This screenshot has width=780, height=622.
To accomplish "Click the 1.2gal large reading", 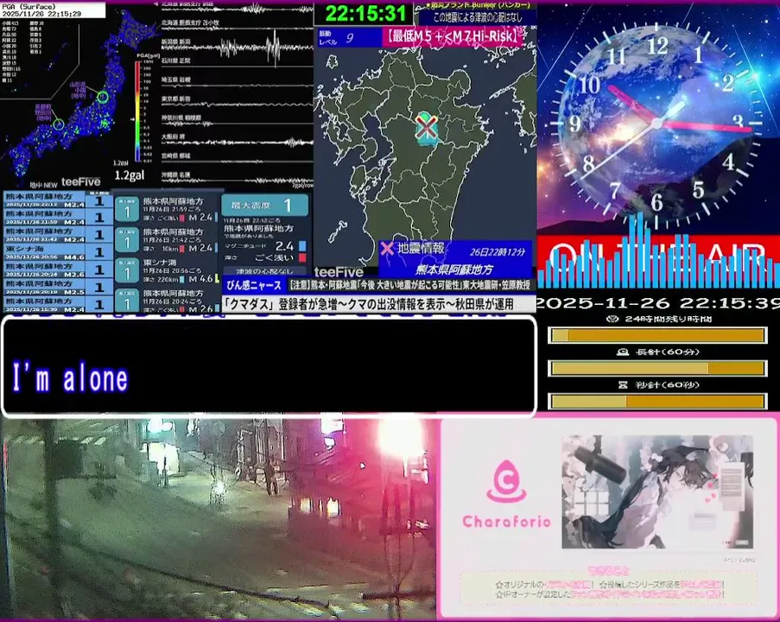I will (130, 175).
